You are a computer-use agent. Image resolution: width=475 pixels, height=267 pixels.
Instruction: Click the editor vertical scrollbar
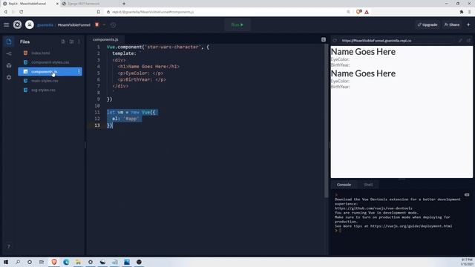327,121
